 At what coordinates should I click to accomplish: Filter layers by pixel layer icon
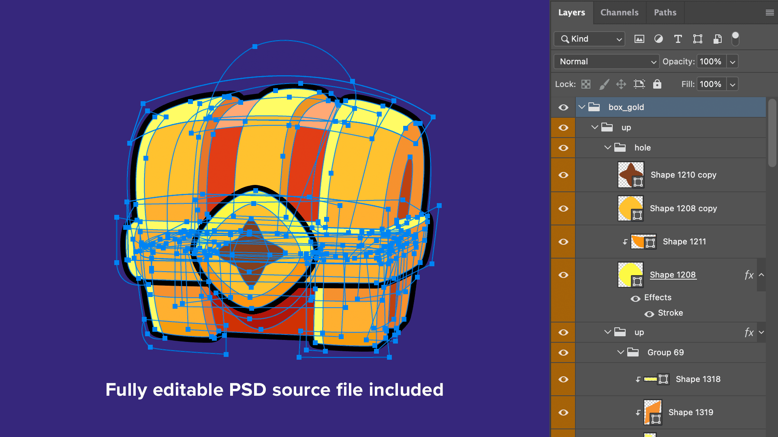(639, 39)
